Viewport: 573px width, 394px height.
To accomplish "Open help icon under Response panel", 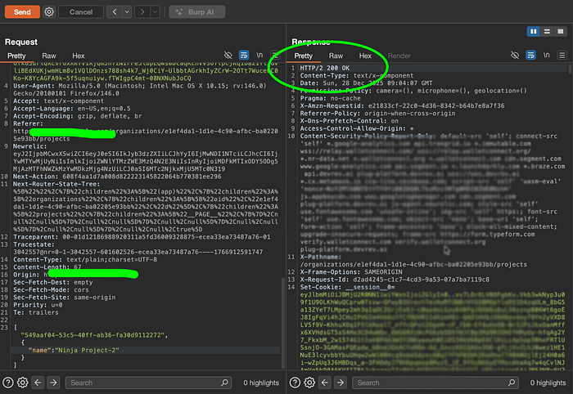I will [295, 383].
